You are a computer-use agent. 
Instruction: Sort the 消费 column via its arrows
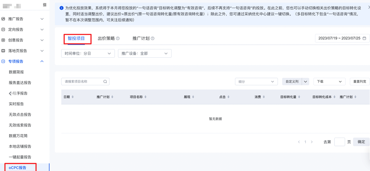click(264, 97)
